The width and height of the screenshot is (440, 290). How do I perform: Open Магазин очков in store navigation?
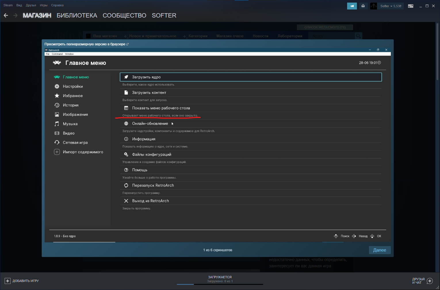coord(230,36)
